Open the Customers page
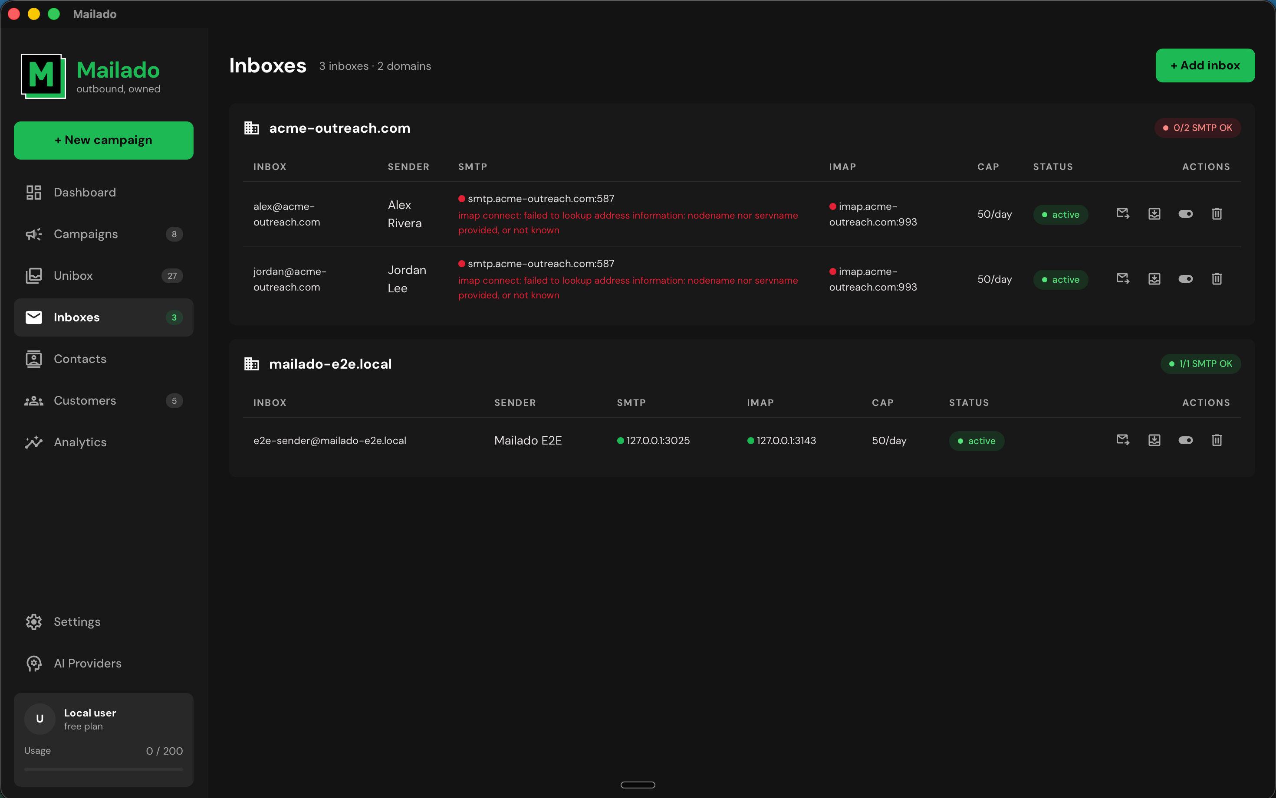The height and width of the screenshot is (798, 1276). [x=104, y=401]
